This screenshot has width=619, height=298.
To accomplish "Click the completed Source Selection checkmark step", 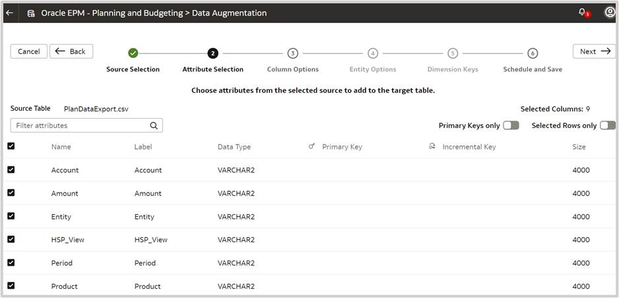I will coord(133,53).
